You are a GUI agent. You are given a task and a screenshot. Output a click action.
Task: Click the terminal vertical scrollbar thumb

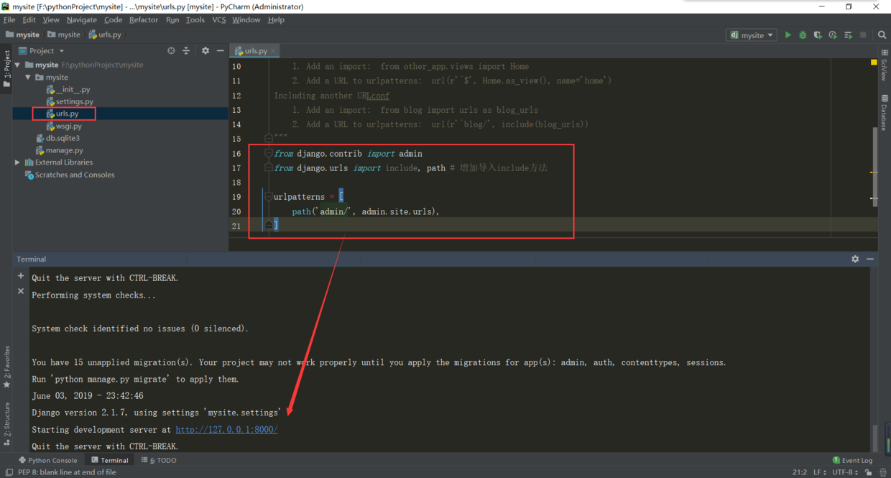coord(874,438)
